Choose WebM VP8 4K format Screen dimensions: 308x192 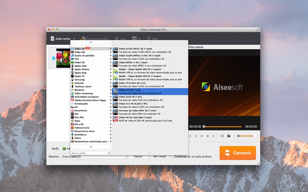[x=150, y=71]
